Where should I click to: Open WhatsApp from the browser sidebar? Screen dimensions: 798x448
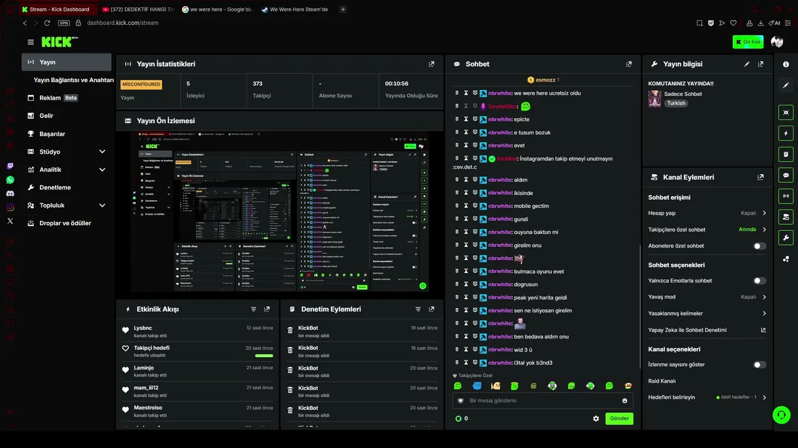[10, 180]
